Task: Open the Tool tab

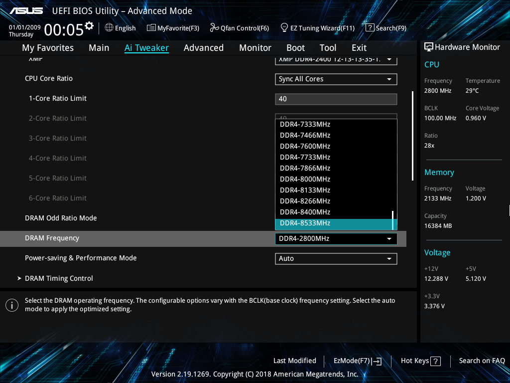Action: coord(328,48)
